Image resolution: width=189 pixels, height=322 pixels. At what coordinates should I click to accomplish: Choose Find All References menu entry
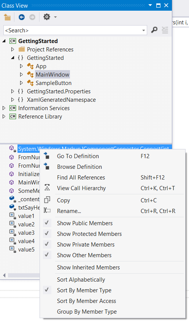point(113,178)
